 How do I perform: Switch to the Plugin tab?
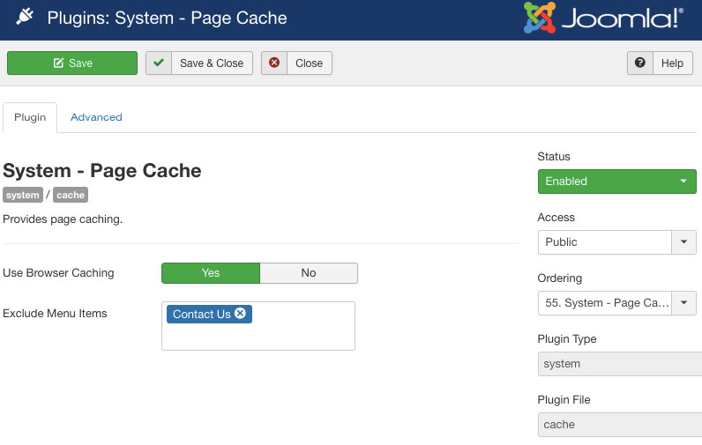point(30,117)
